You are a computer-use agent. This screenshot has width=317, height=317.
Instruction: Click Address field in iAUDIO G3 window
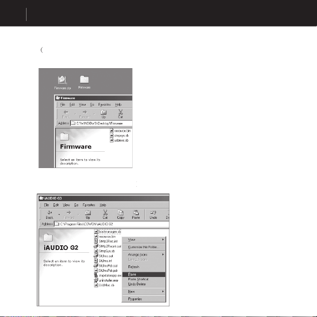coord(112,224)
